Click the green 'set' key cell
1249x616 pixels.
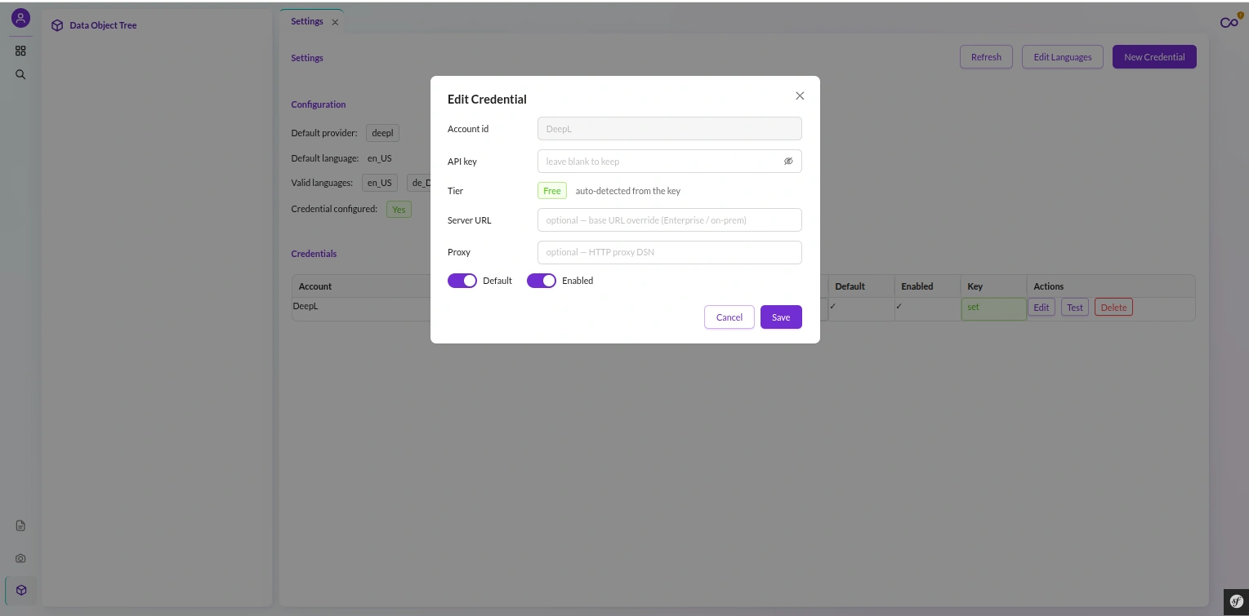(994, 309)
